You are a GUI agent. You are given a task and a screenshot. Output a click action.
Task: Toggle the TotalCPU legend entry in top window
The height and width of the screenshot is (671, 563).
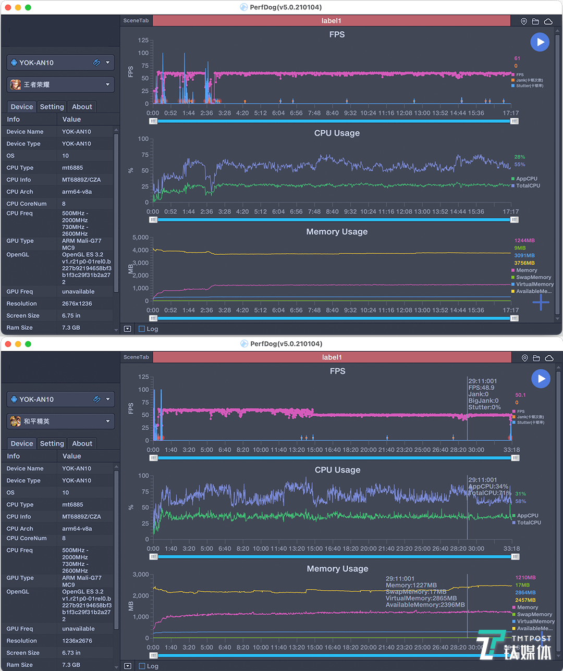(x=526, y=185)
